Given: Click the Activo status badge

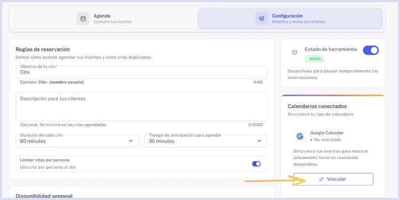Looking at the screenshot, I should 314,59.
